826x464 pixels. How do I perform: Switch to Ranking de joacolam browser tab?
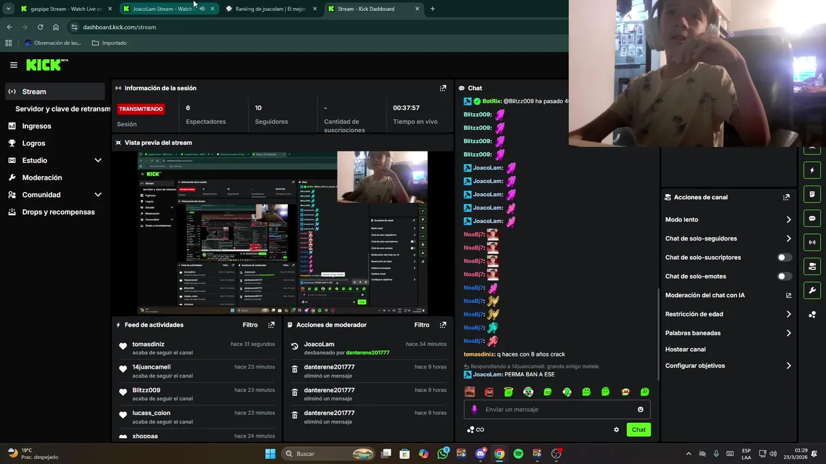coord(271,9)
